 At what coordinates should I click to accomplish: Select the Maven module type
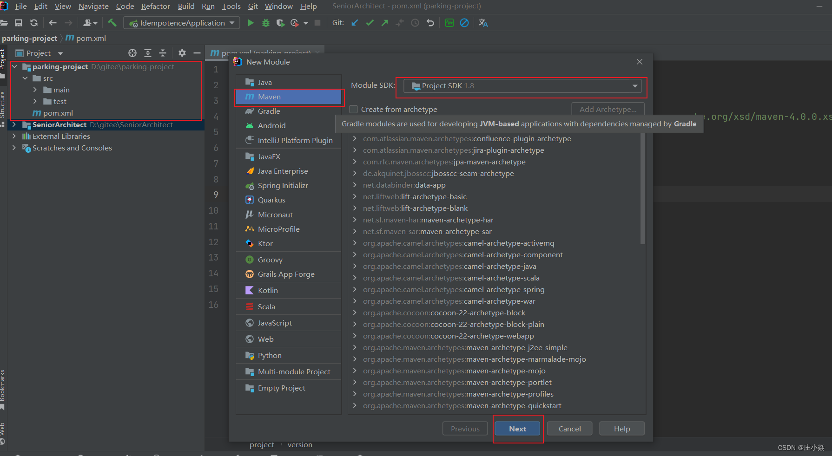[x=289, y=97]
